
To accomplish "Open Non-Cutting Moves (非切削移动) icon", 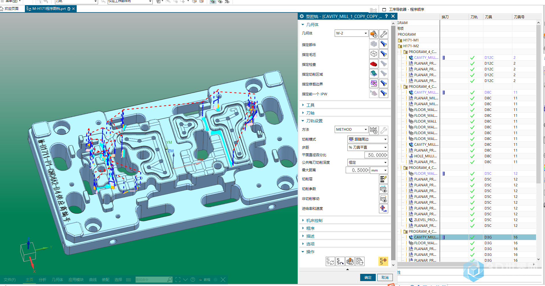I will click(x=384, y=199).
